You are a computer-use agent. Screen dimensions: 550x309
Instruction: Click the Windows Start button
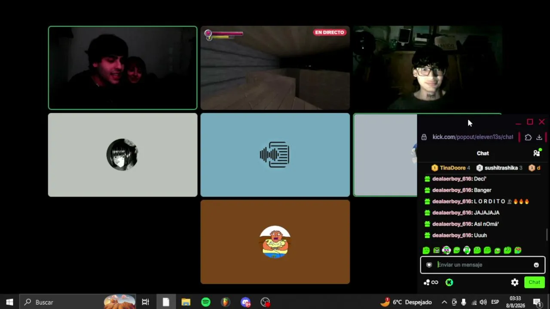point(9,302)
